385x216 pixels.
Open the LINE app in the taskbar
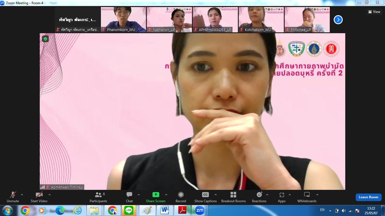[129, 210]
